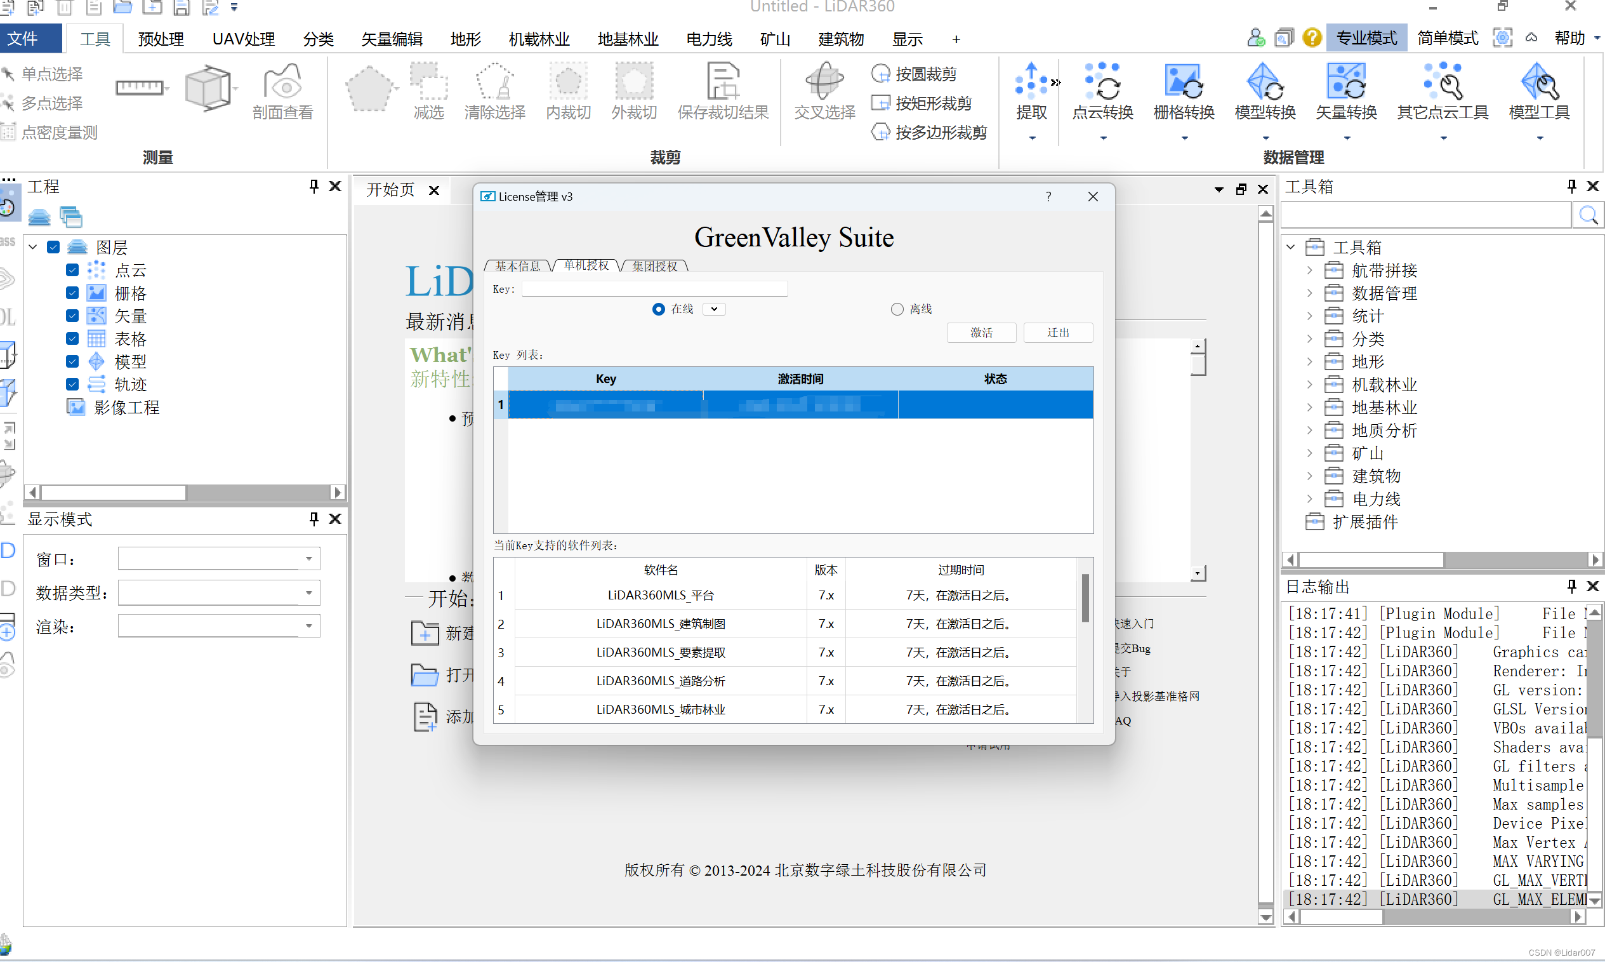Expand the 电力线 toolbox node
This screenshot has width=1605, height=962.
pyautogui.click(x=1309, y=498)
